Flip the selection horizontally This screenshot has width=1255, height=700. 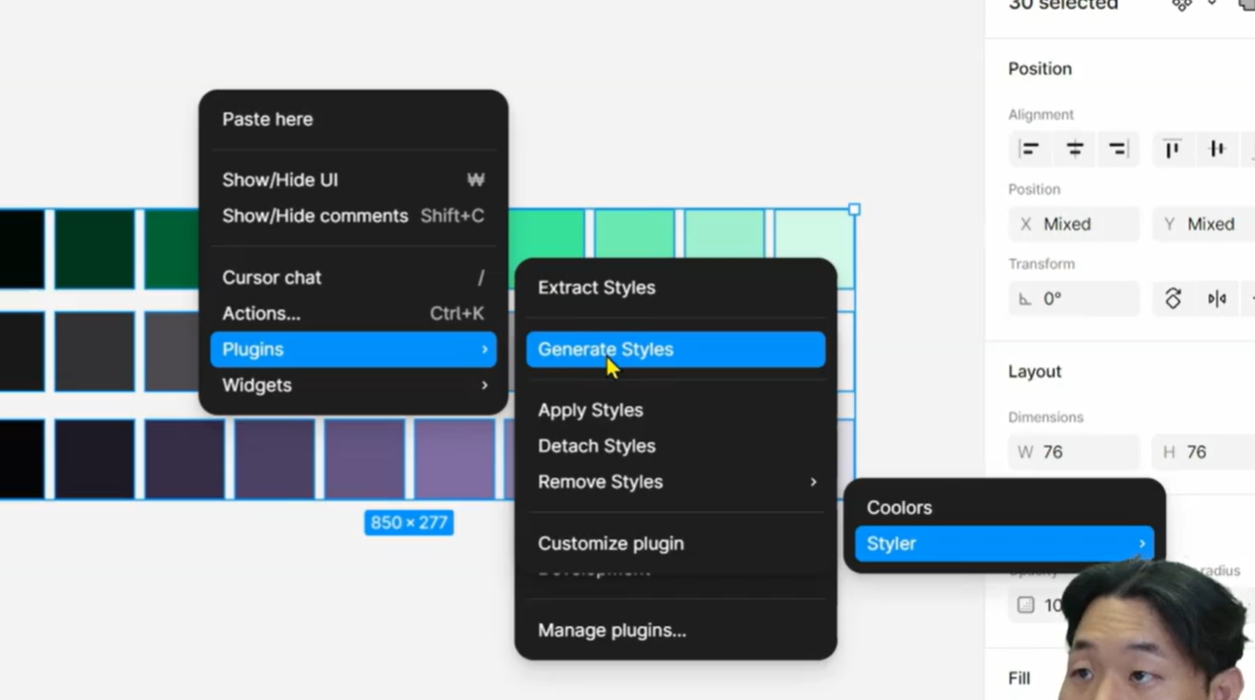pyautogui.click(x=1217, y=299)
